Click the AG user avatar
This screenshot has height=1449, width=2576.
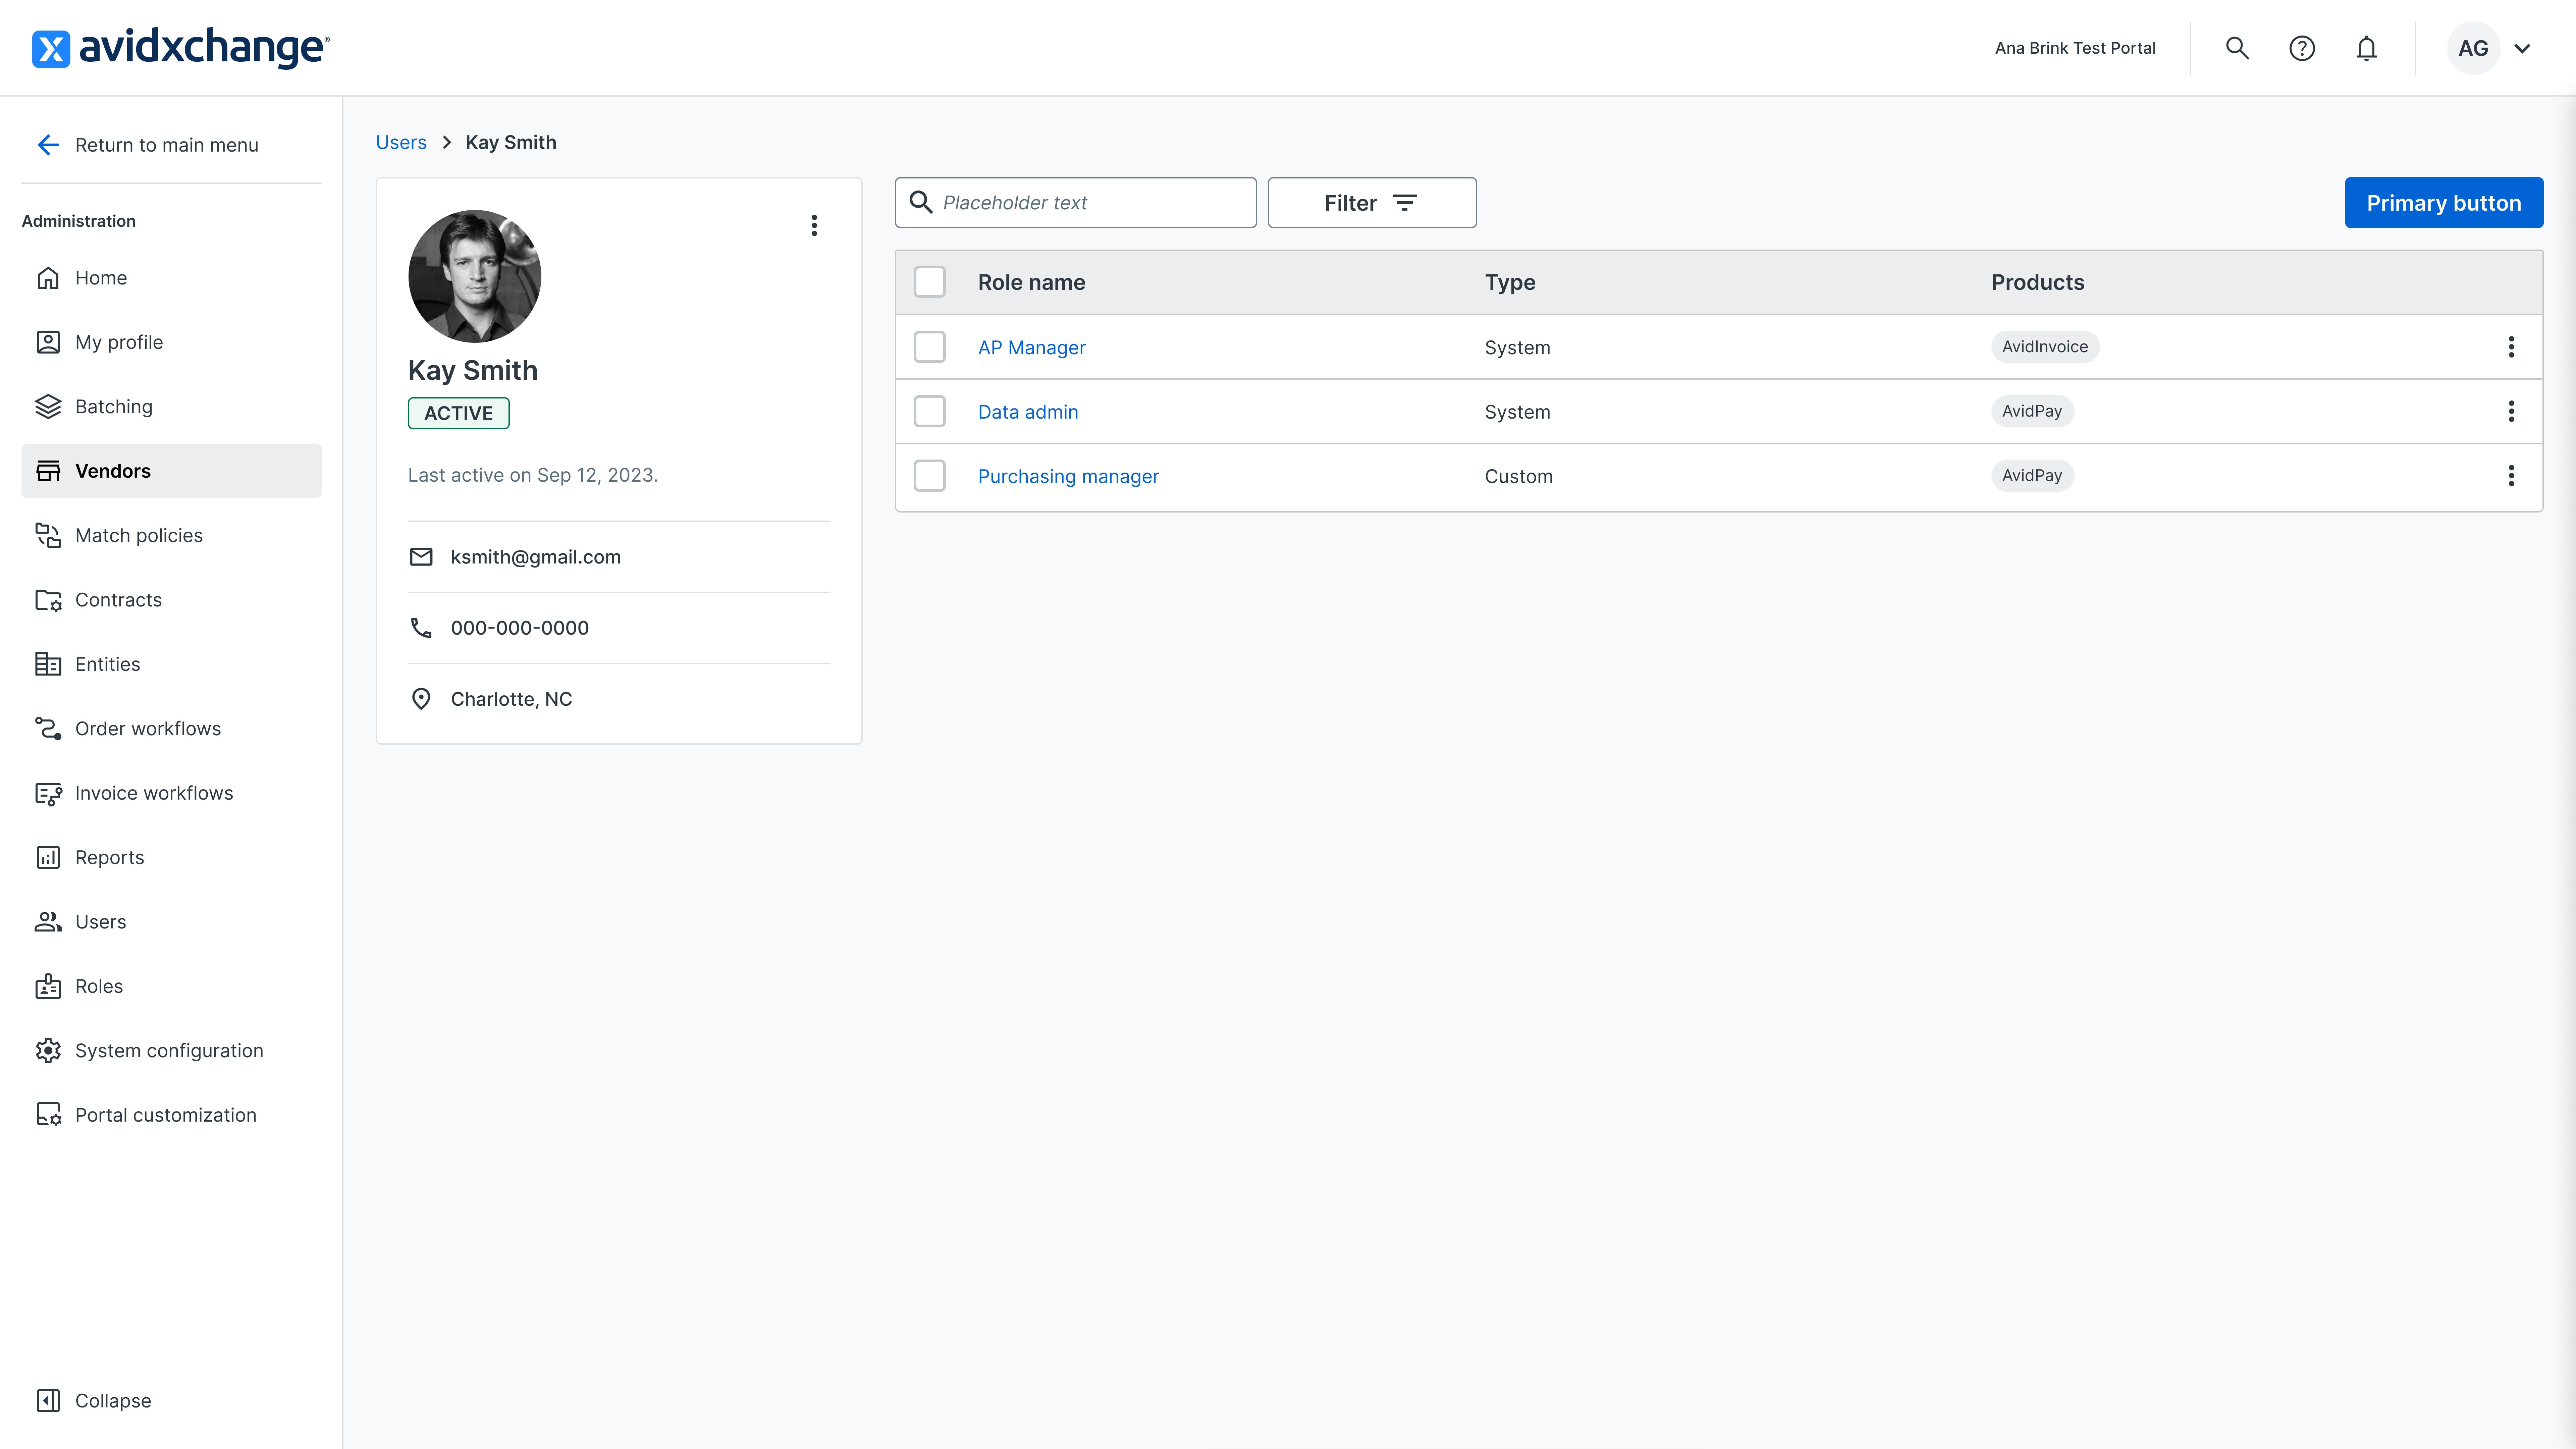click(2473, 48)
